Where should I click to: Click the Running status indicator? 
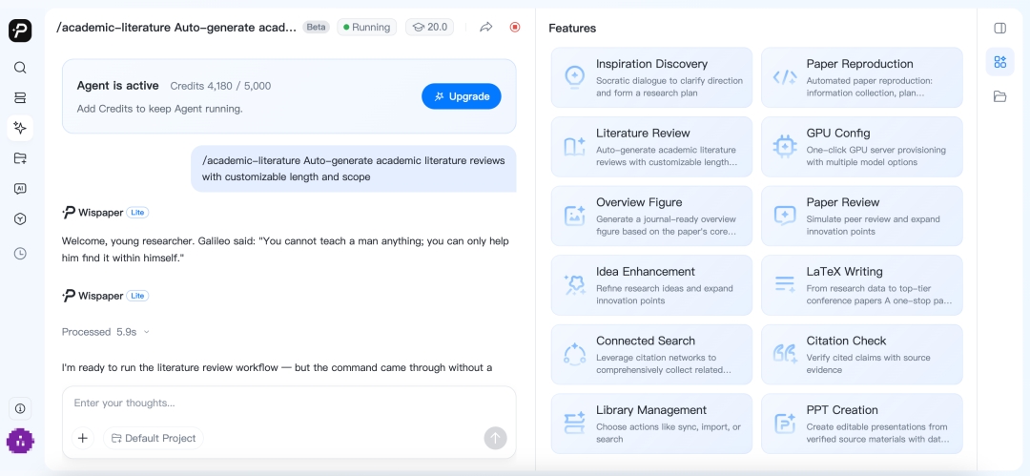[366, 27]
